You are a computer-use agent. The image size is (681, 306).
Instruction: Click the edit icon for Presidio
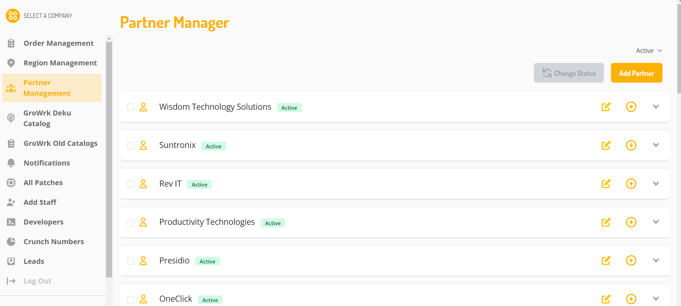click(x=606, y=261)
